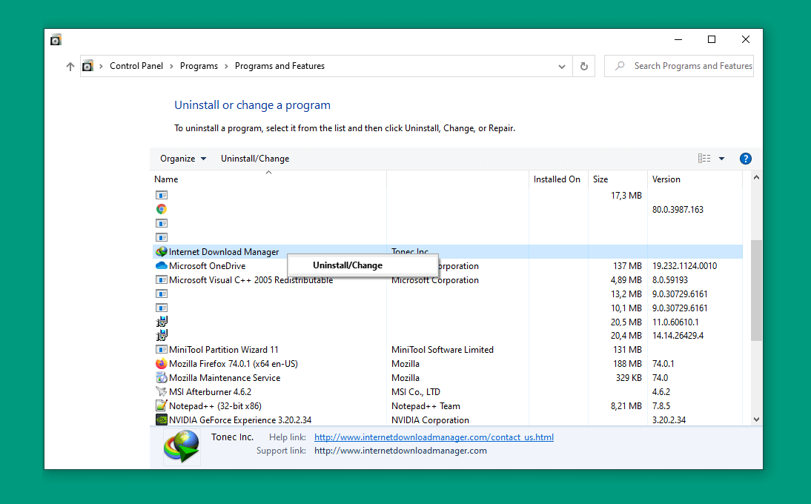Click the Search Programs and Features box

[678, 66]
